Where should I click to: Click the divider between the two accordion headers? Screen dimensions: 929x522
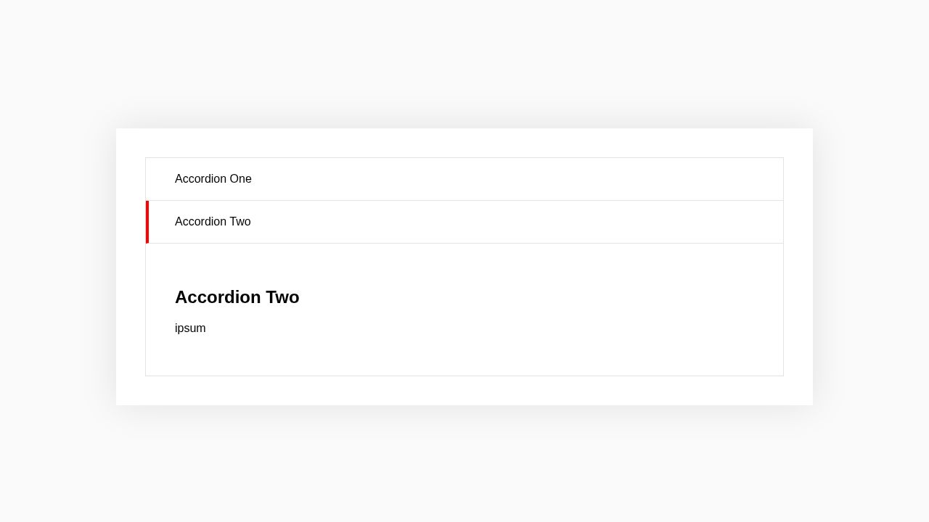pyautogui.click(x=464, y=201)
